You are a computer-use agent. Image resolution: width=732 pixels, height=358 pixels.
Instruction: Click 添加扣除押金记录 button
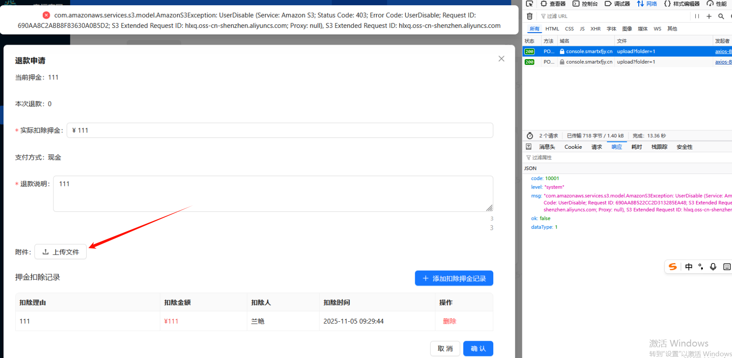454,279
